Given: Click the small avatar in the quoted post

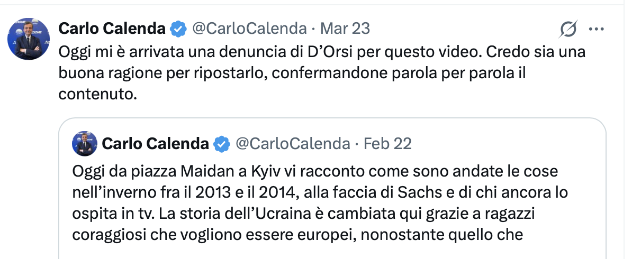Looking at the screenshot, I should [85, 143].
